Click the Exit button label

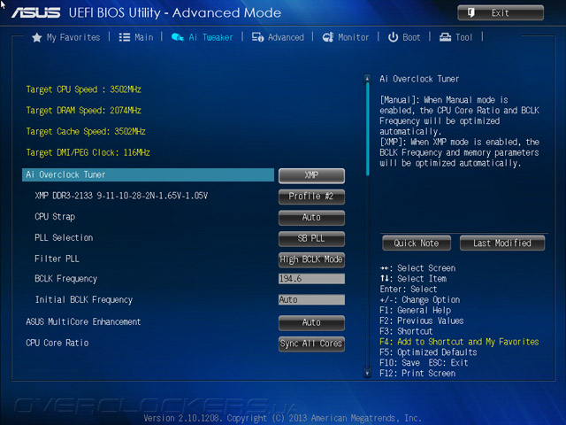pos(500,13)
